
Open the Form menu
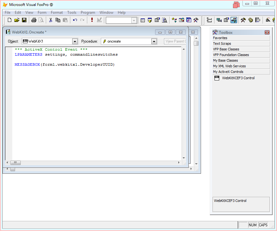[x=42, y=13]
